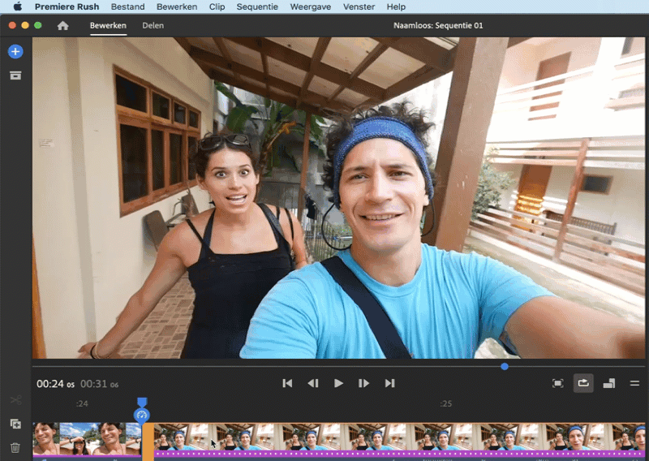Open the project assets panel icon
The width and height of the screenshot is (649, 461).
coord(15,75)
